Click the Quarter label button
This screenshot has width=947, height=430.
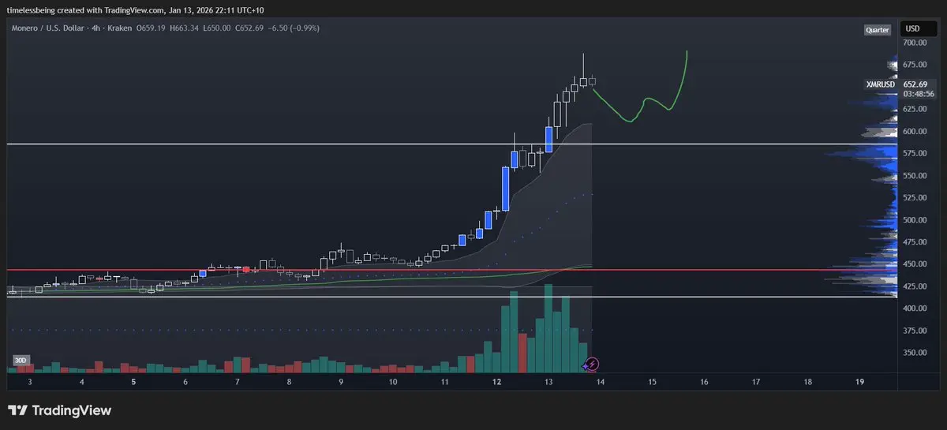[x=878, y=30]
